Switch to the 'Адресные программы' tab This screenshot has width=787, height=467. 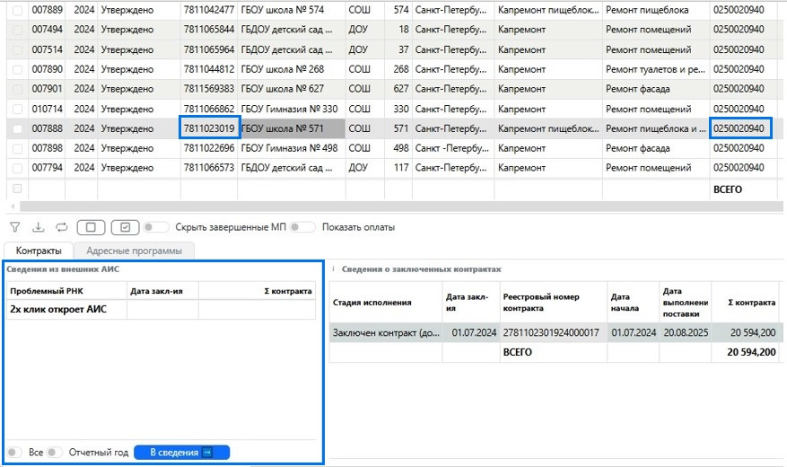point(134,251)
